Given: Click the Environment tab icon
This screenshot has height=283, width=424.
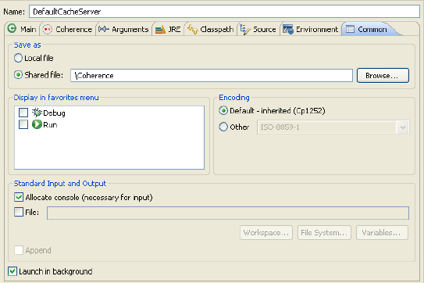Looking at the screenshot, I should tap(288, 29).
